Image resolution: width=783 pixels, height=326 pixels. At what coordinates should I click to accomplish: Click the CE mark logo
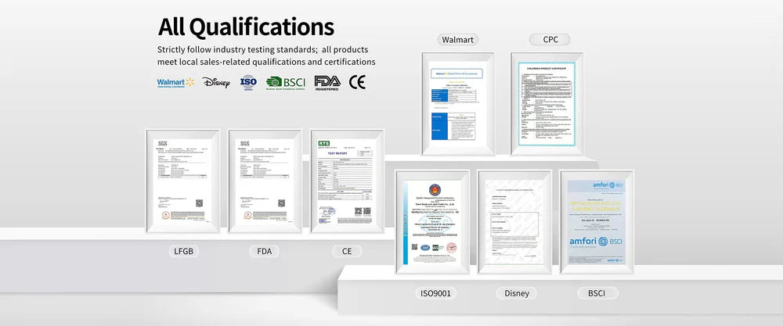point(357,81)
